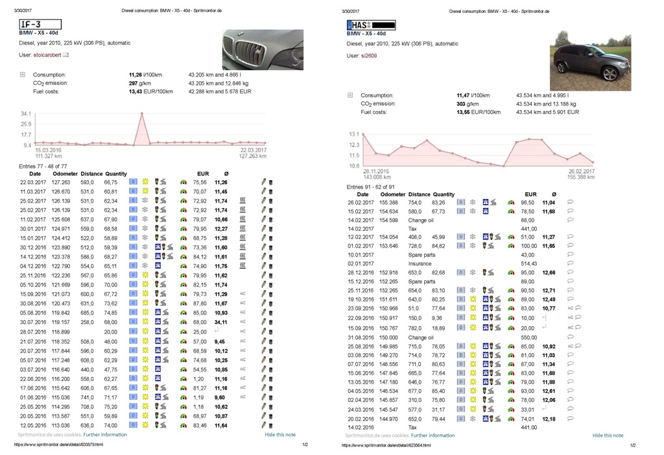
Task: Open Further information cookie link on left page
Action: click(x=105, y=434)
